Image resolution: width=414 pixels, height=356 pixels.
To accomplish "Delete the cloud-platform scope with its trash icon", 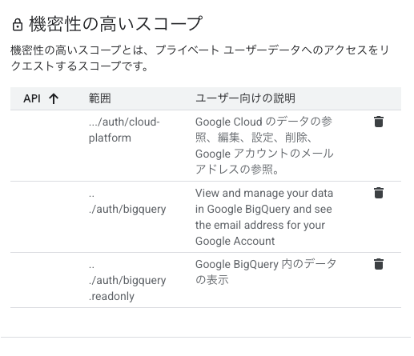I will click(379, 122).
